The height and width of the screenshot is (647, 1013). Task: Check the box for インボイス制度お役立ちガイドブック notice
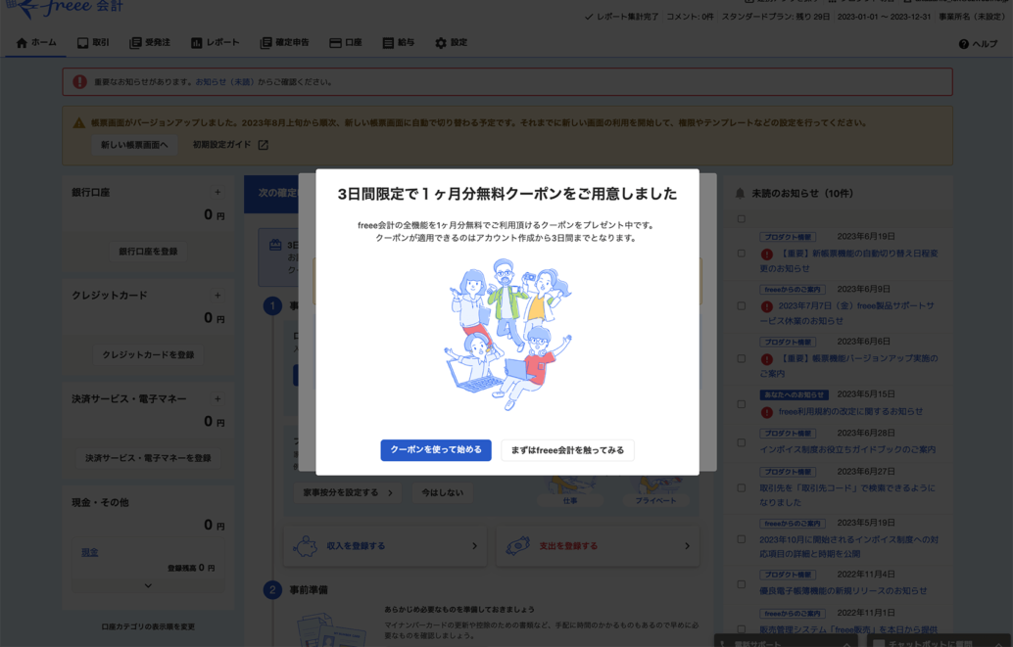(x=741, y=443)
